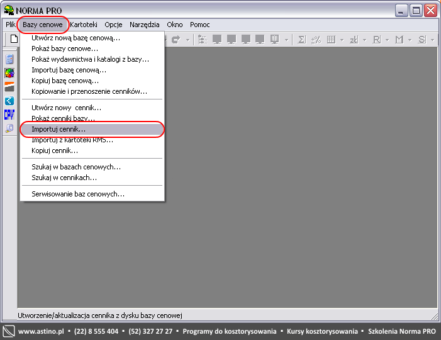Image resolution: width=441 pixels, height=340 pixels.
Task: Select Pokaż wydawnictwa i katalogi z bazy
Action: (92, 59)
